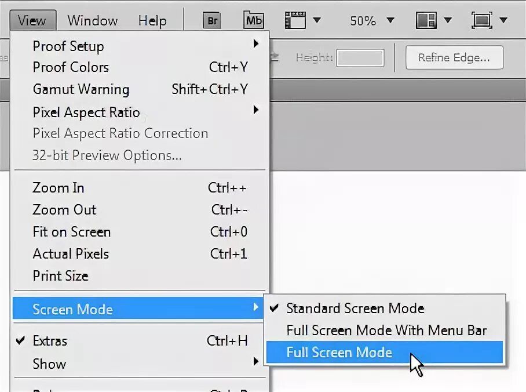Click the View Extras filmstrip icon

click(x=295, y=20)
